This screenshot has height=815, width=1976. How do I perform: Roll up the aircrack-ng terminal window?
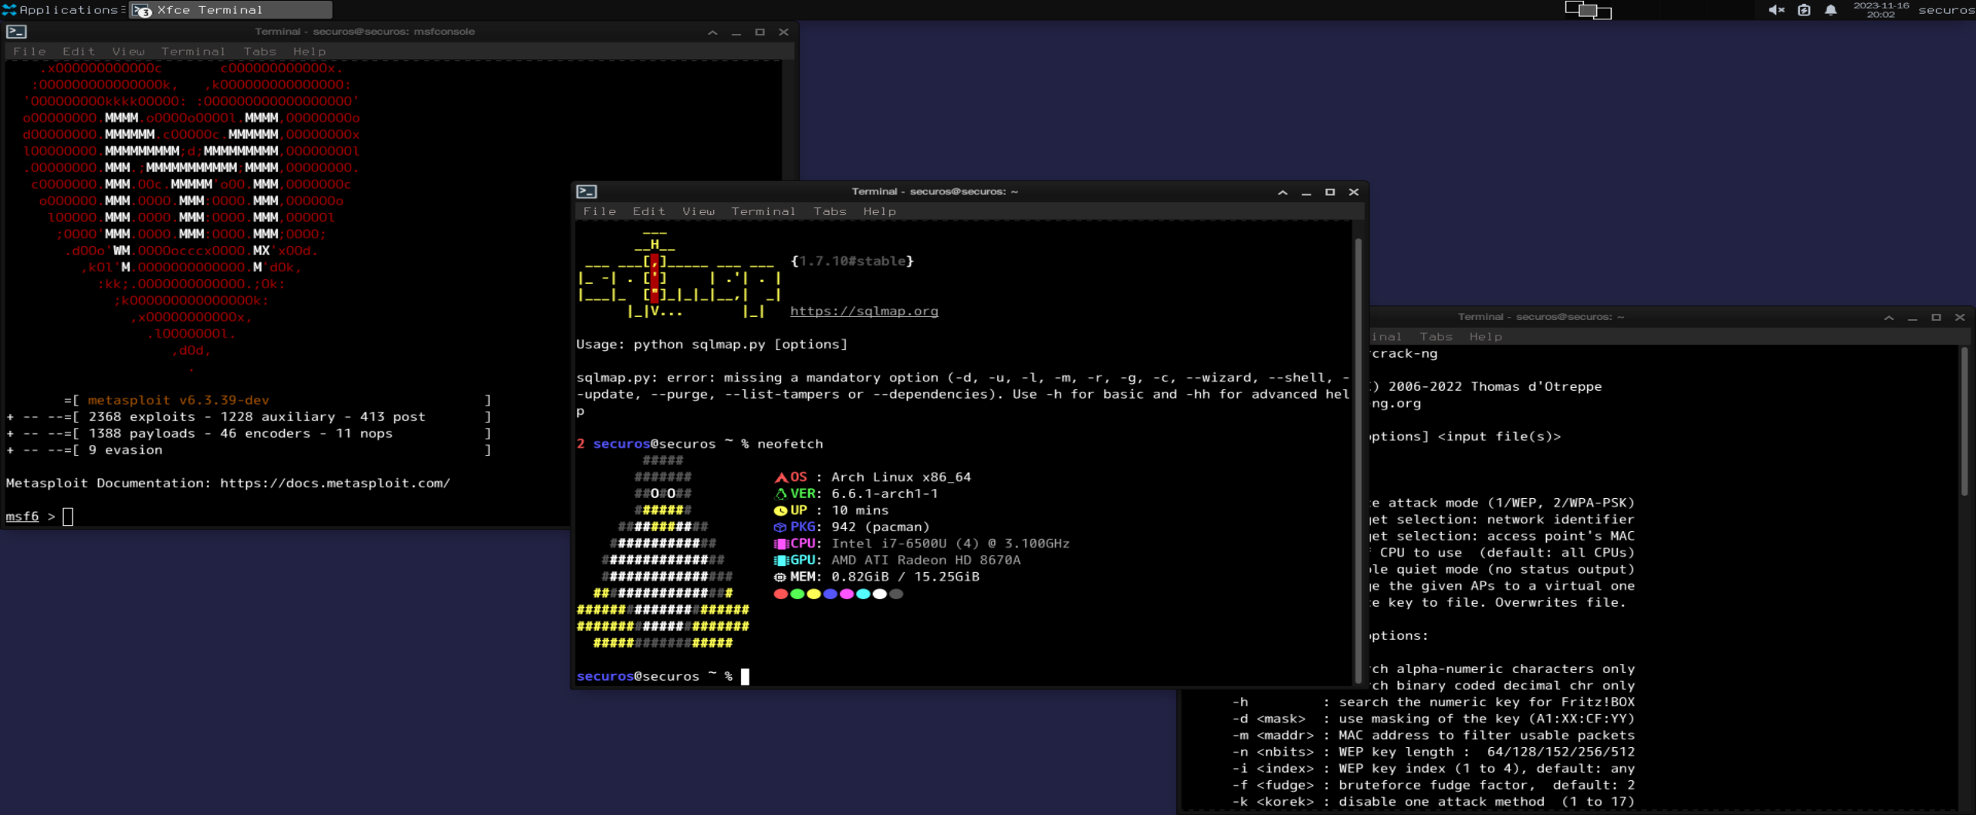click(1889, 317)
